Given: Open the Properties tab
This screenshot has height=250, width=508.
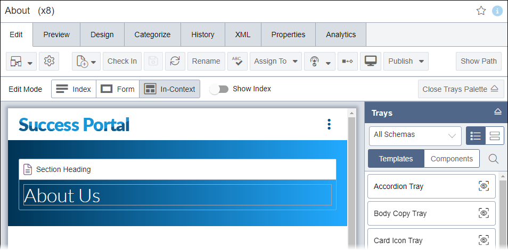Looking at the screenshot, I should click(x=288, y=35).
